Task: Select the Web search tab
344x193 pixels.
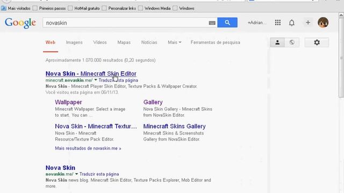Action: point(51,42)
